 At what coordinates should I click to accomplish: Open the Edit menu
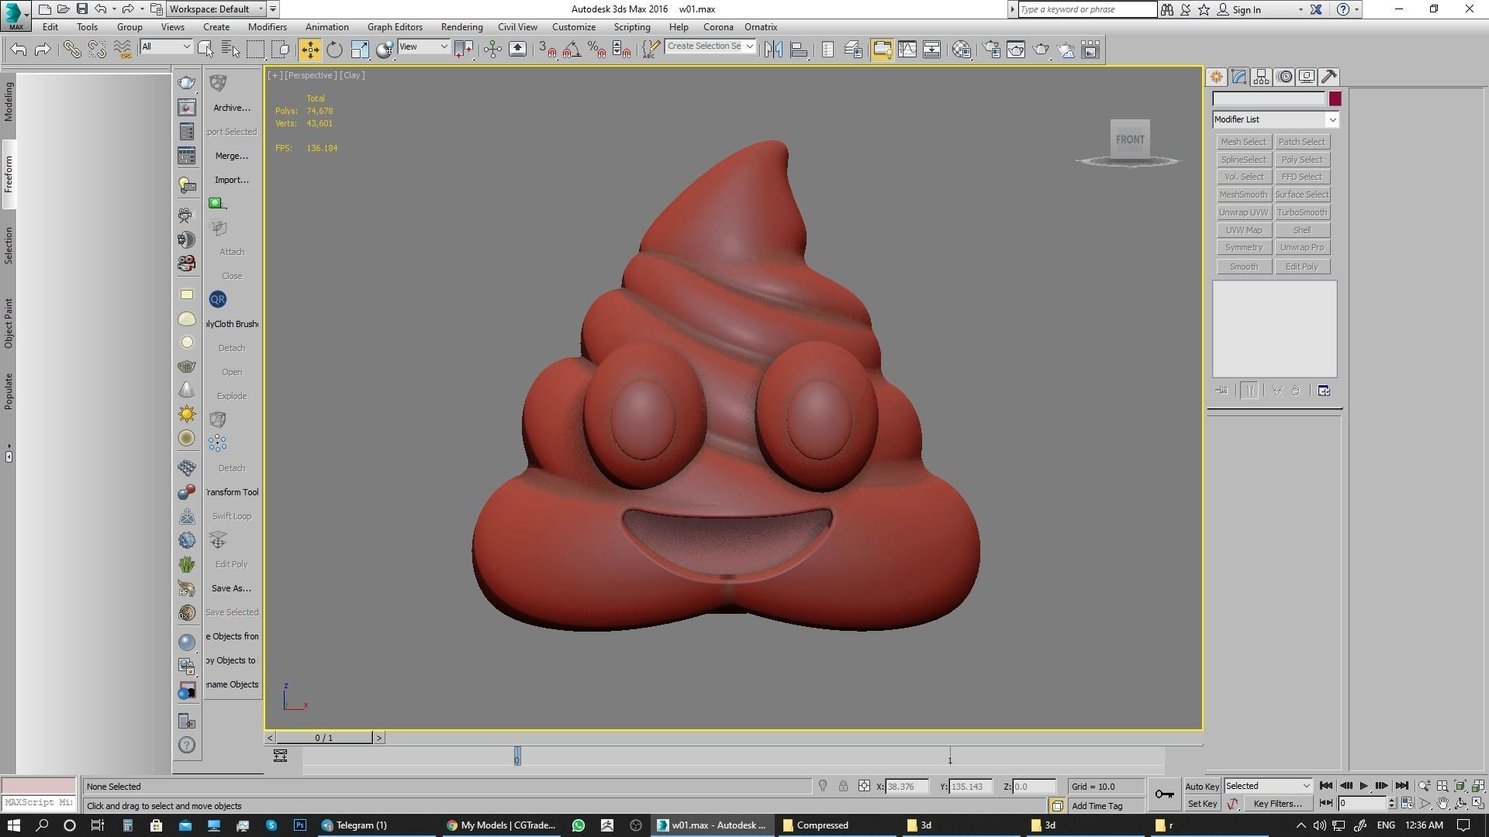tap(50, 26)
